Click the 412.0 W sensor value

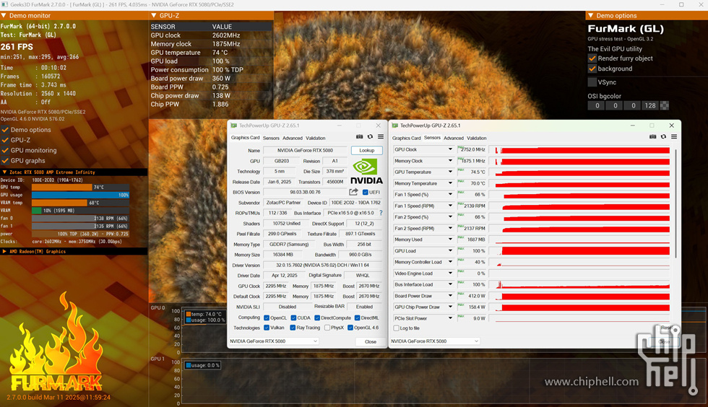(476, 296)
